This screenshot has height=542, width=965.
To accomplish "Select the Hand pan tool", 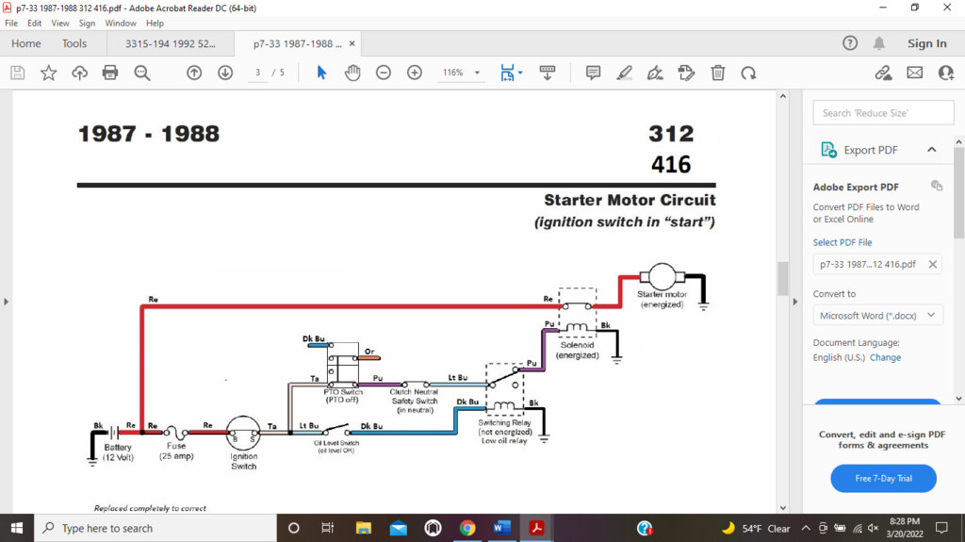I will (352, 73).
